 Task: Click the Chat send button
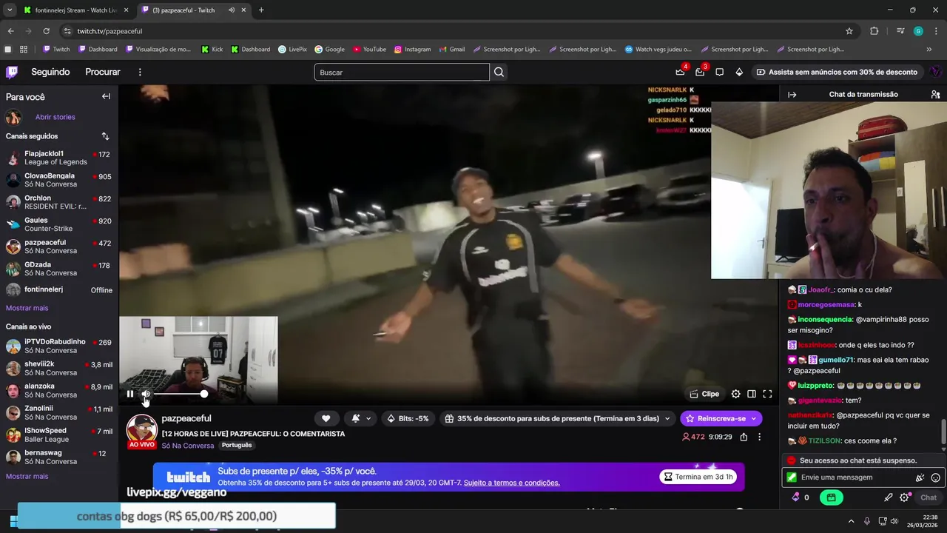[x=929, y=497]
